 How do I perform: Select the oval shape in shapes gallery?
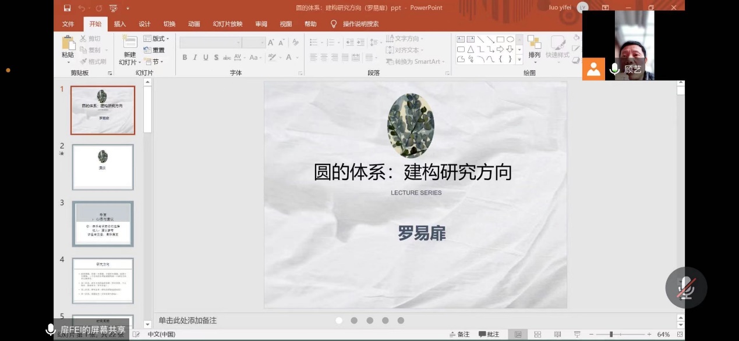pos(510,40)
